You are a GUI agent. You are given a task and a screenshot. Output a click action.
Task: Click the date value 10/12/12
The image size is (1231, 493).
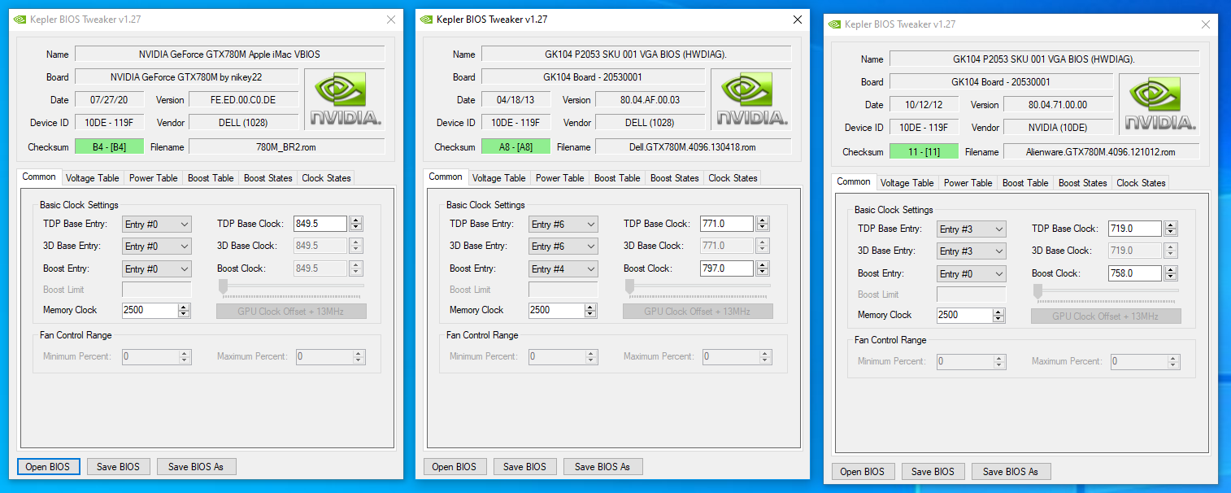pyautogui.click(x=924, y=105)
